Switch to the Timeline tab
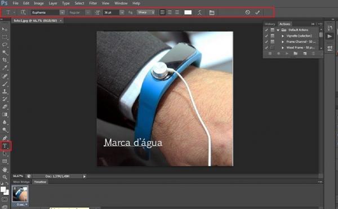This screenshot has width=338, height=209. [40, 182]
